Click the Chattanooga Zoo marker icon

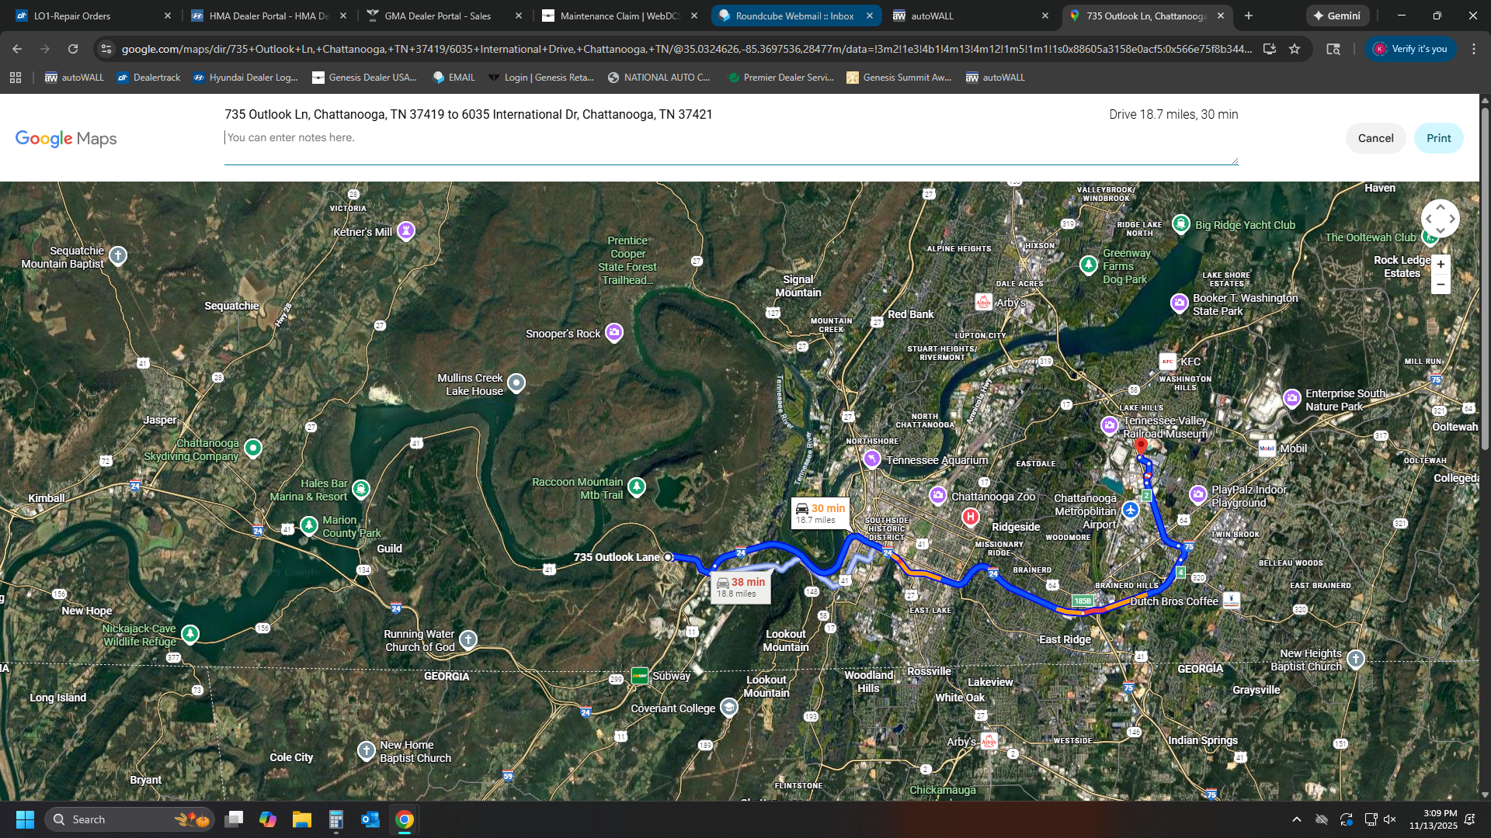pos(938,496)
